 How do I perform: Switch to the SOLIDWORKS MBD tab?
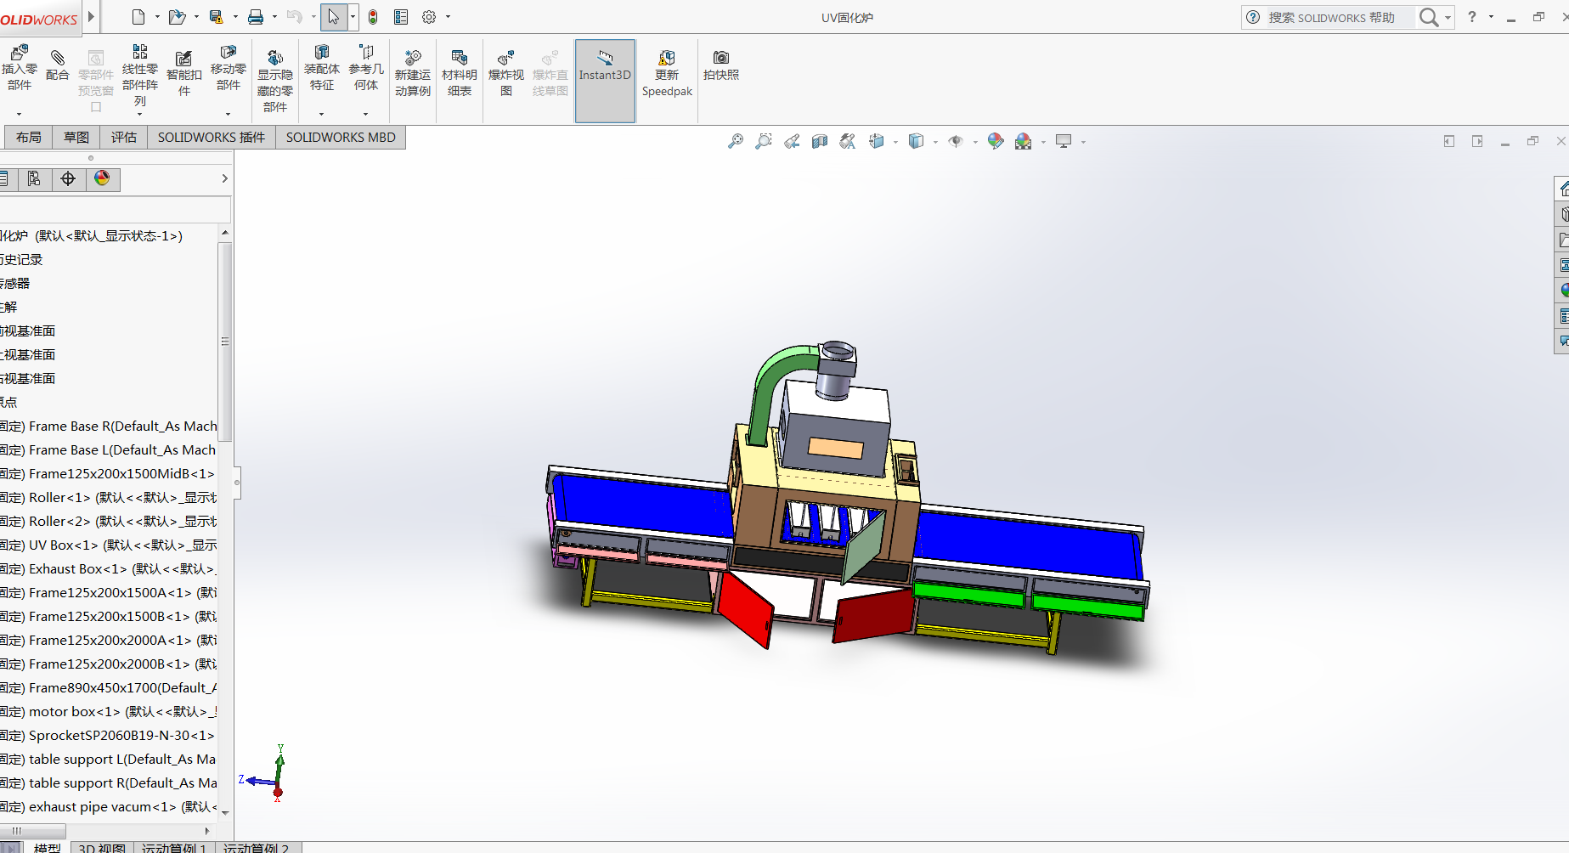click(341, 138)
